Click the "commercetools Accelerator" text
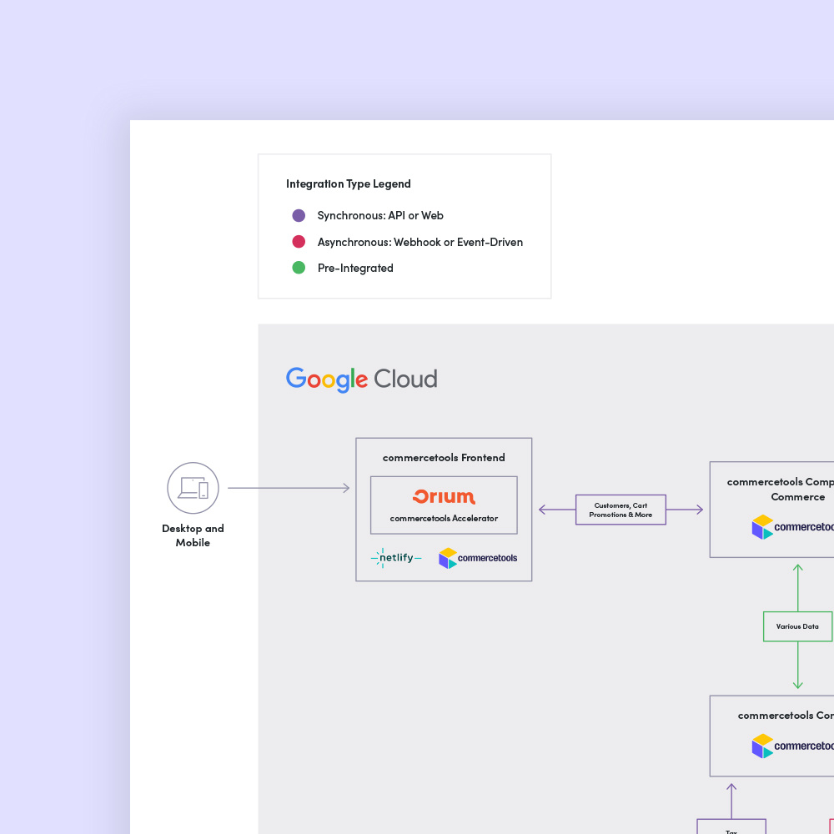 [x=445, y=518]
